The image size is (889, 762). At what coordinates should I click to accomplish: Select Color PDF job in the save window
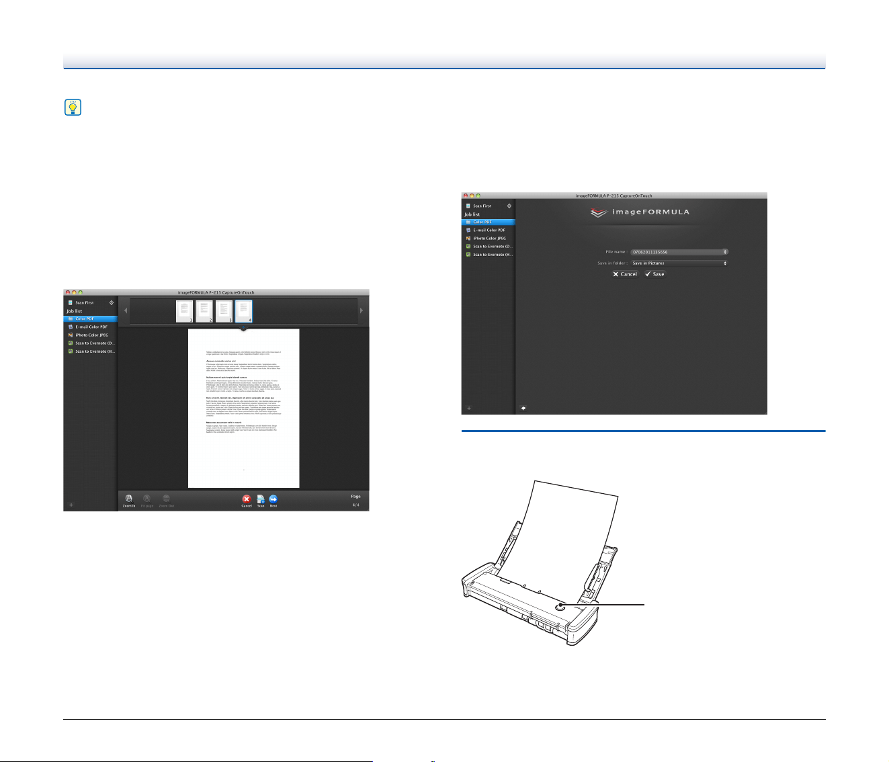pos(489,222)
